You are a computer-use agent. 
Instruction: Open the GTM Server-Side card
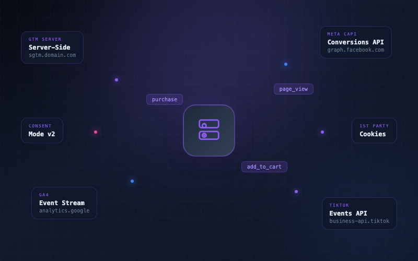[x=52, y=47]
